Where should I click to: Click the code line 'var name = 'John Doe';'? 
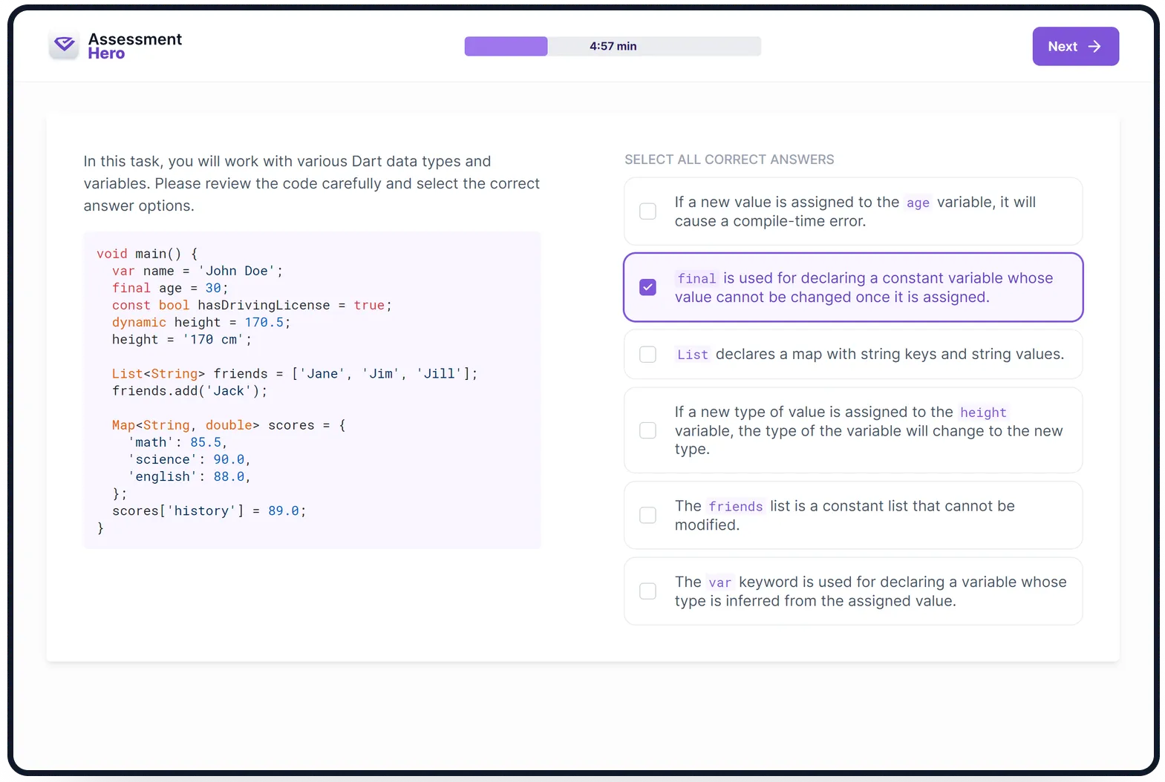[x=198, y=271]
